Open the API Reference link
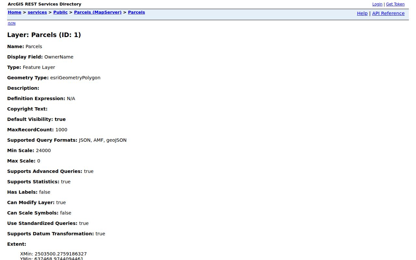The image size is (416, 260). coord(388,13)
